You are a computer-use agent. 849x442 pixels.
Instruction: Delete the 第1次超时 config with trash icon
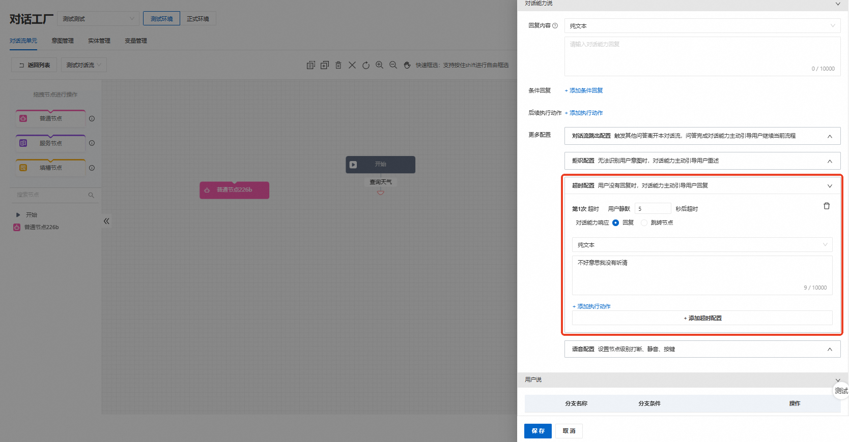827,206
